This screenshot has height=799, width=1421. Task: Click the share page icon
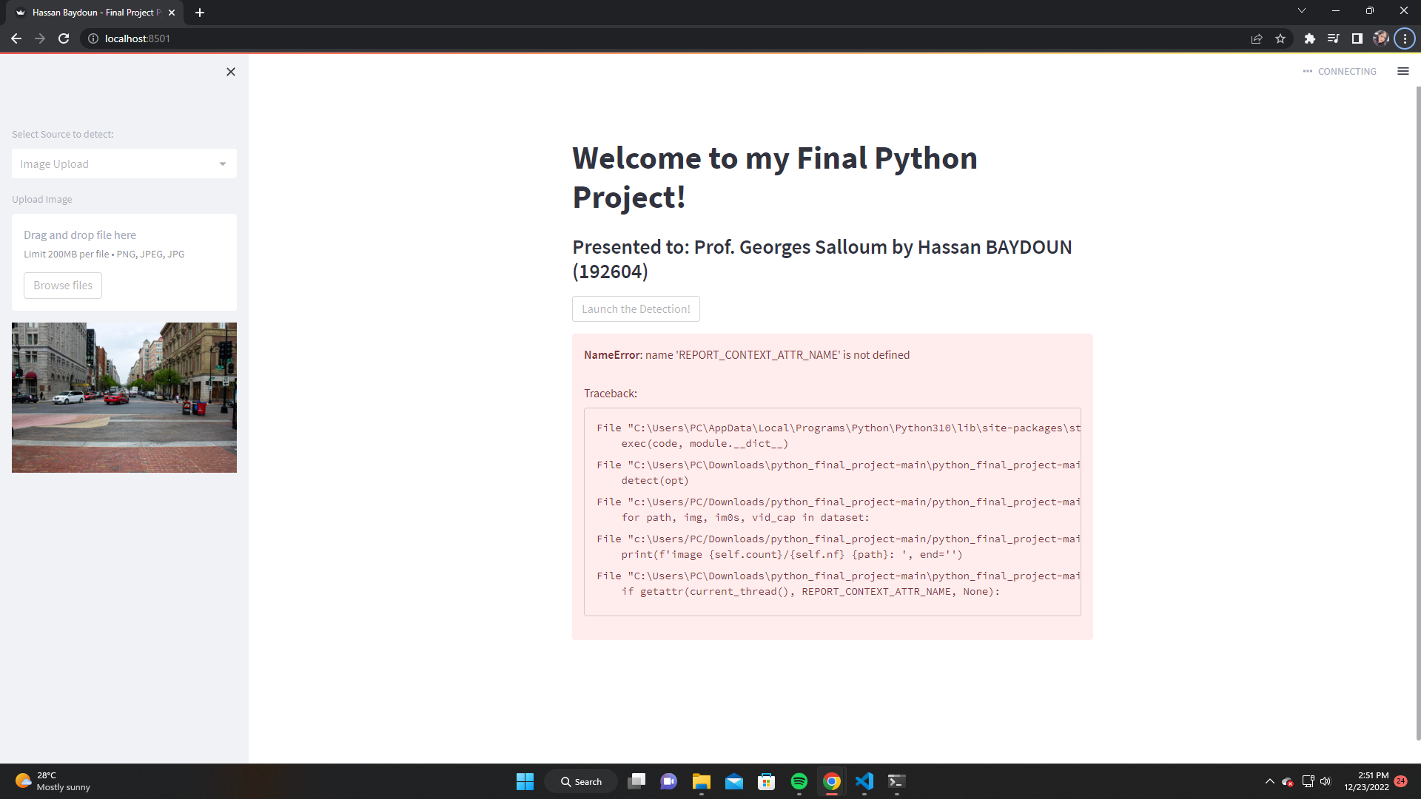1257,38
